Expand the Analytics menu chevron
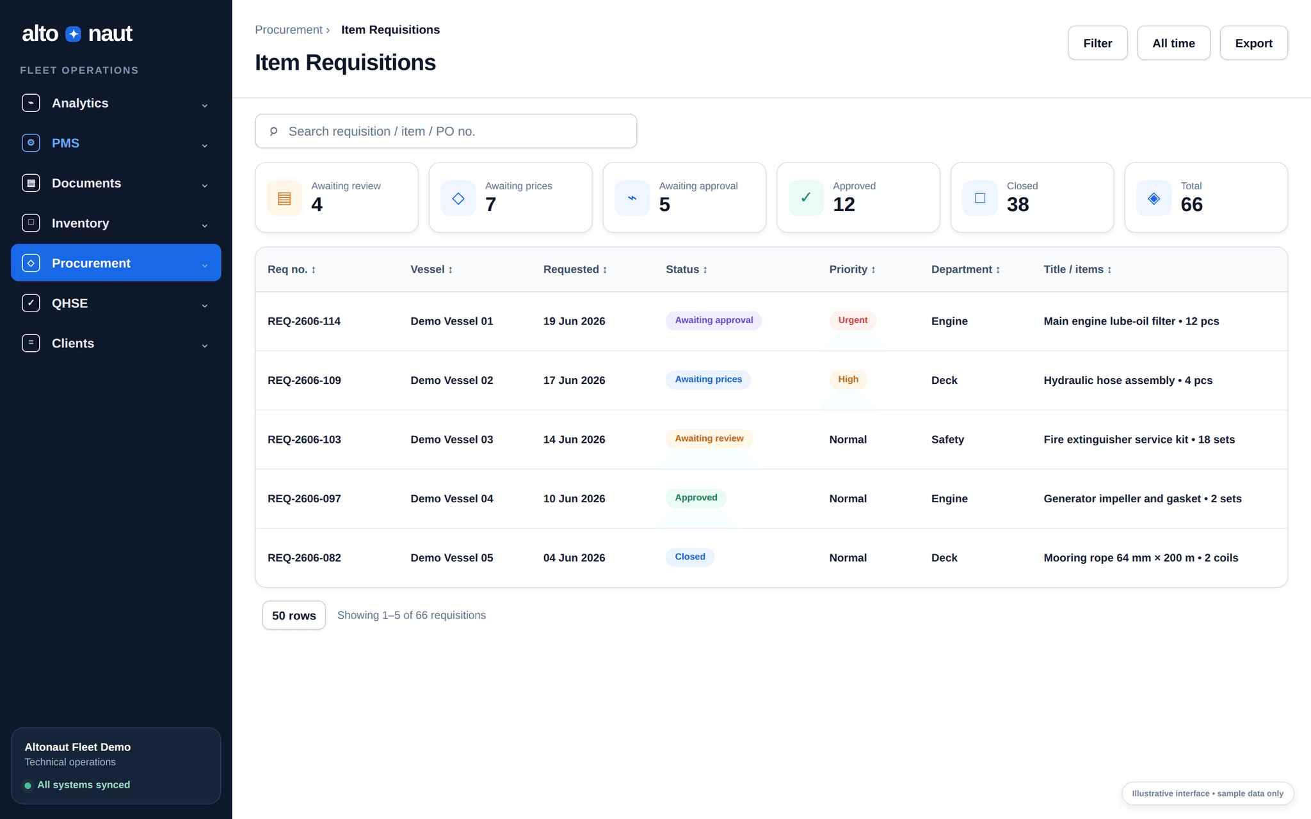1311x819 pixels. (205, 106)
